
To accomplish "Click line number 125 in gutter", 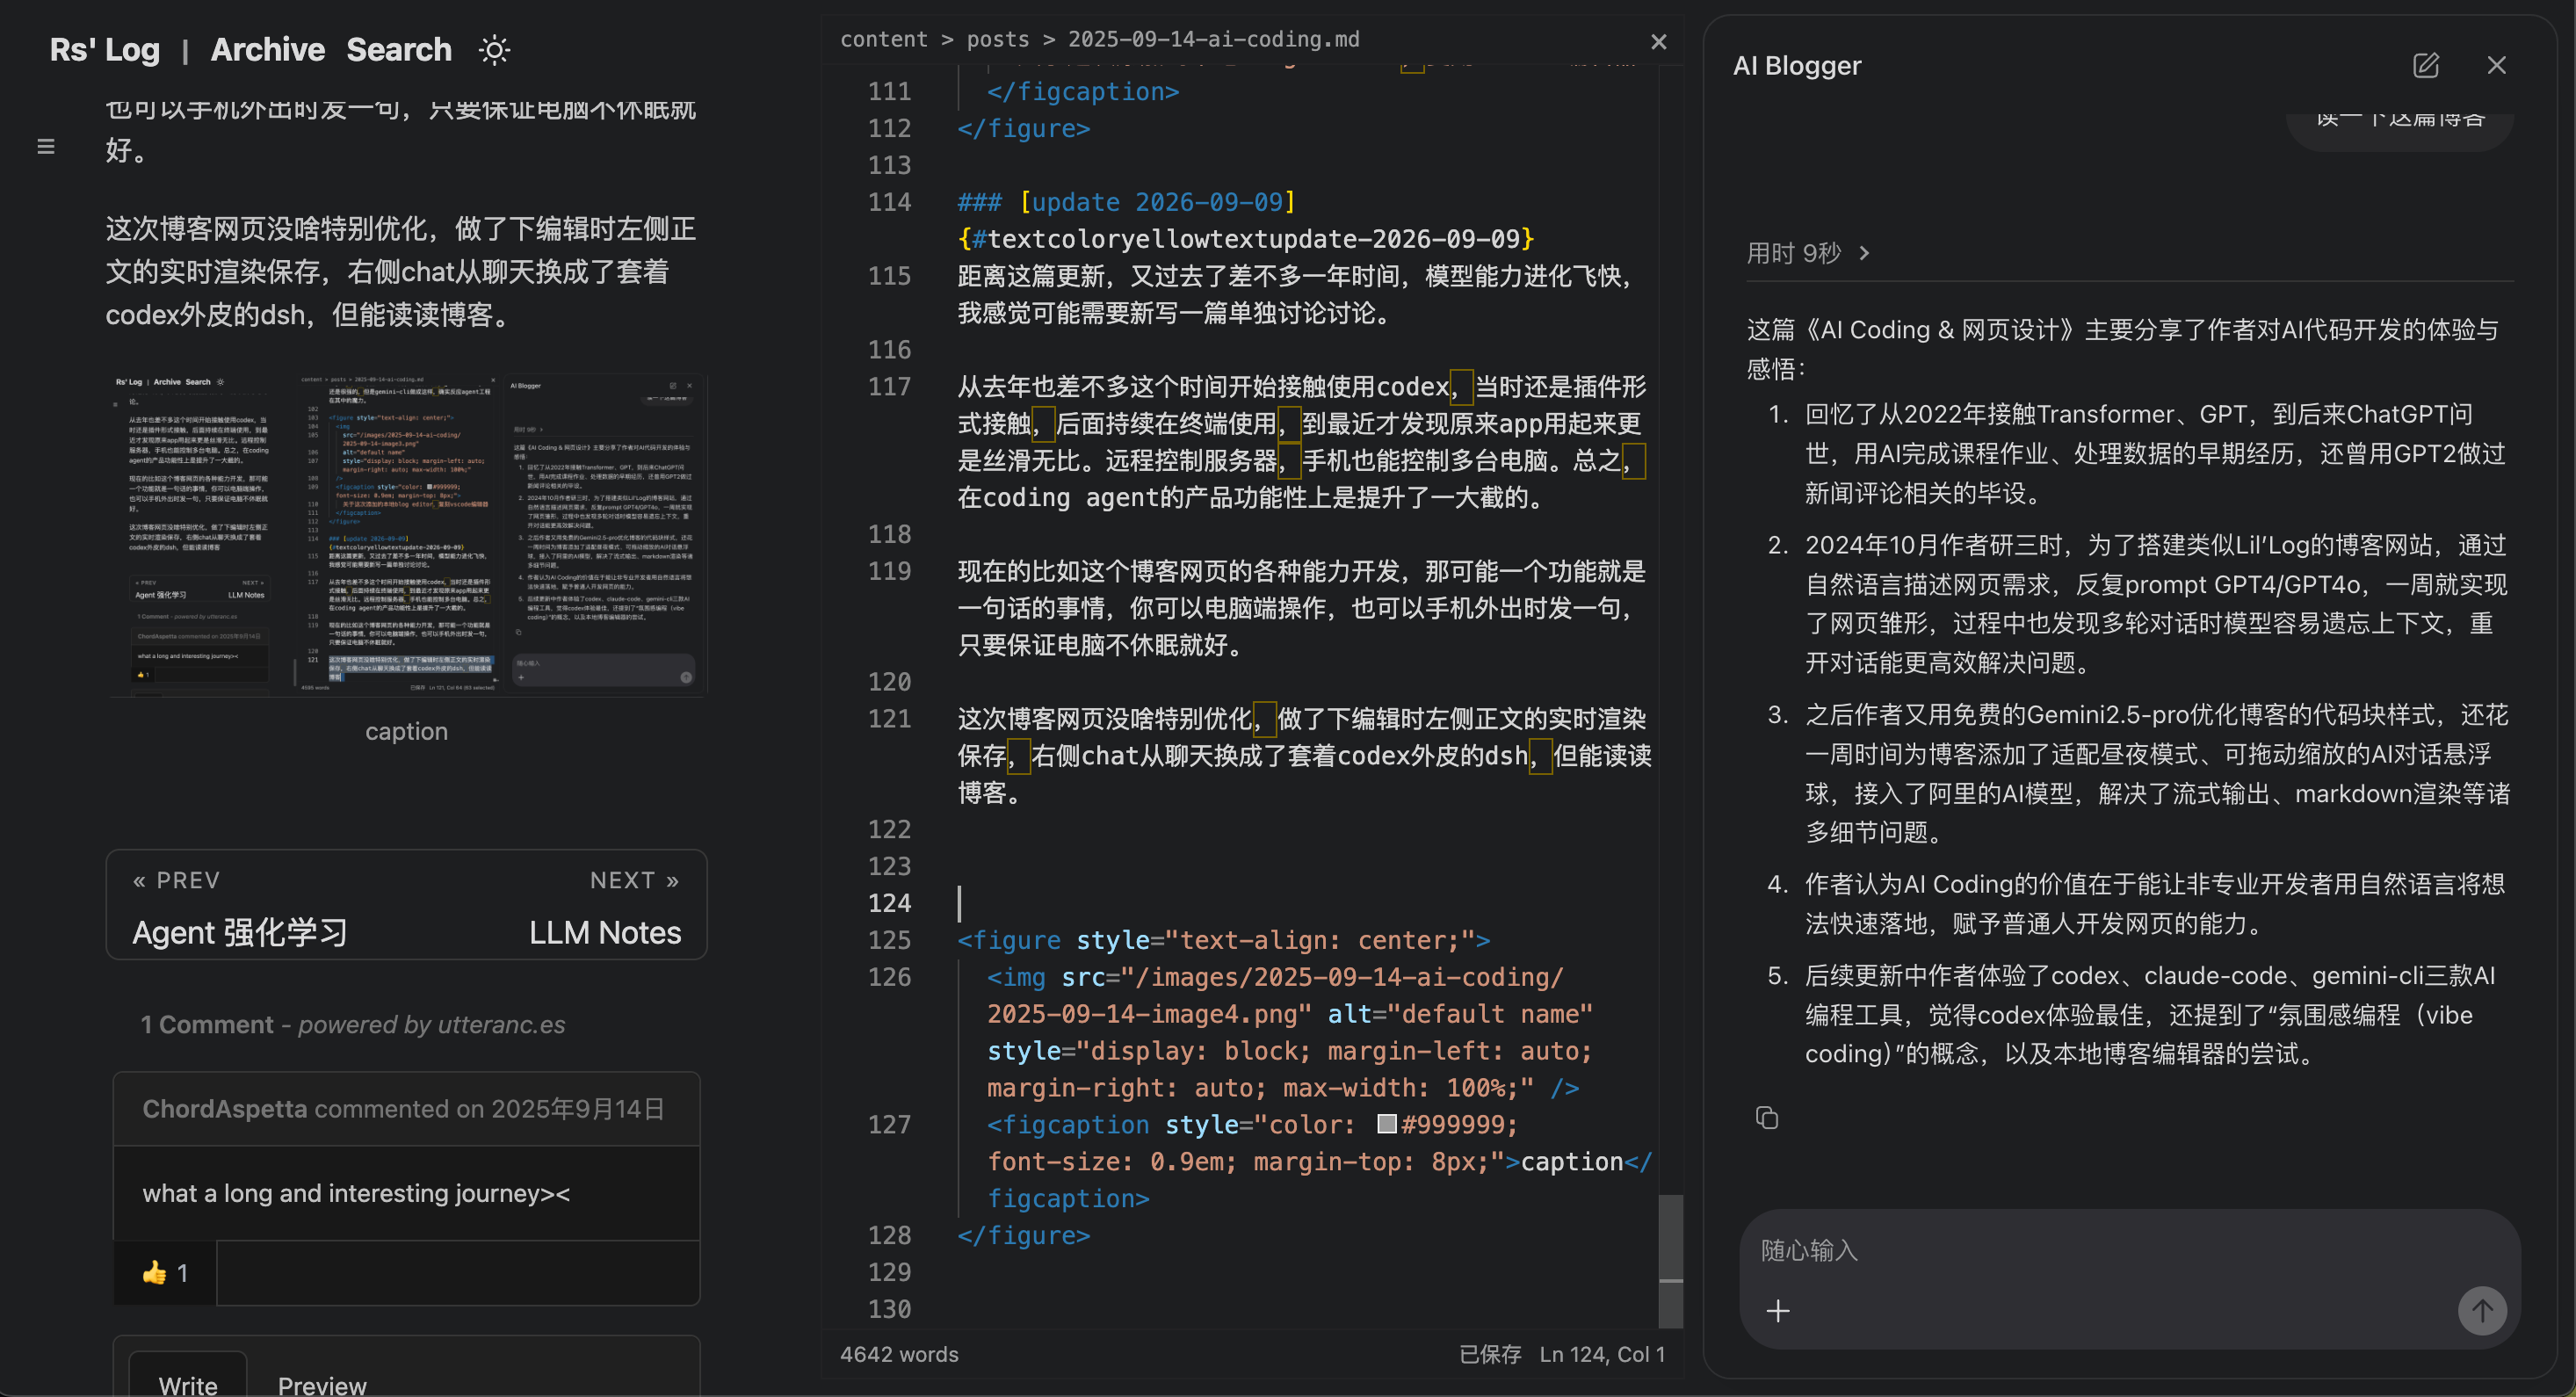I will pos(889,940).
